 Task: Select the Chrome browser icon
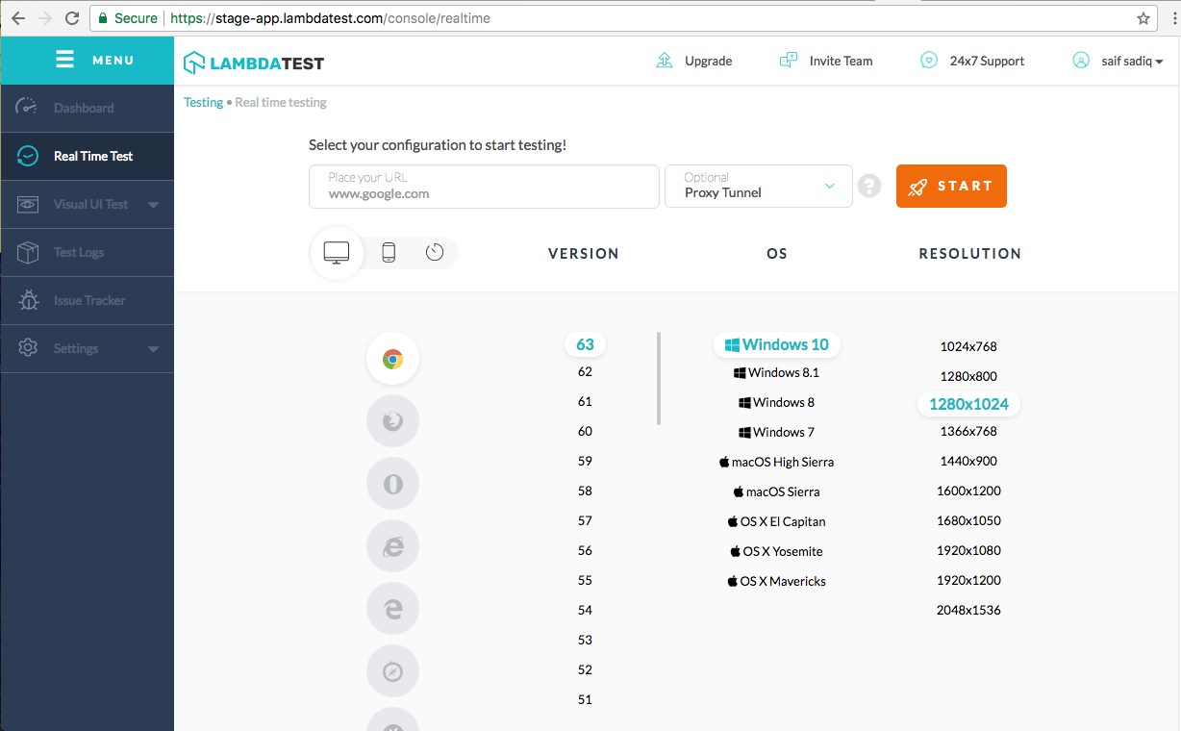(392, 359)
